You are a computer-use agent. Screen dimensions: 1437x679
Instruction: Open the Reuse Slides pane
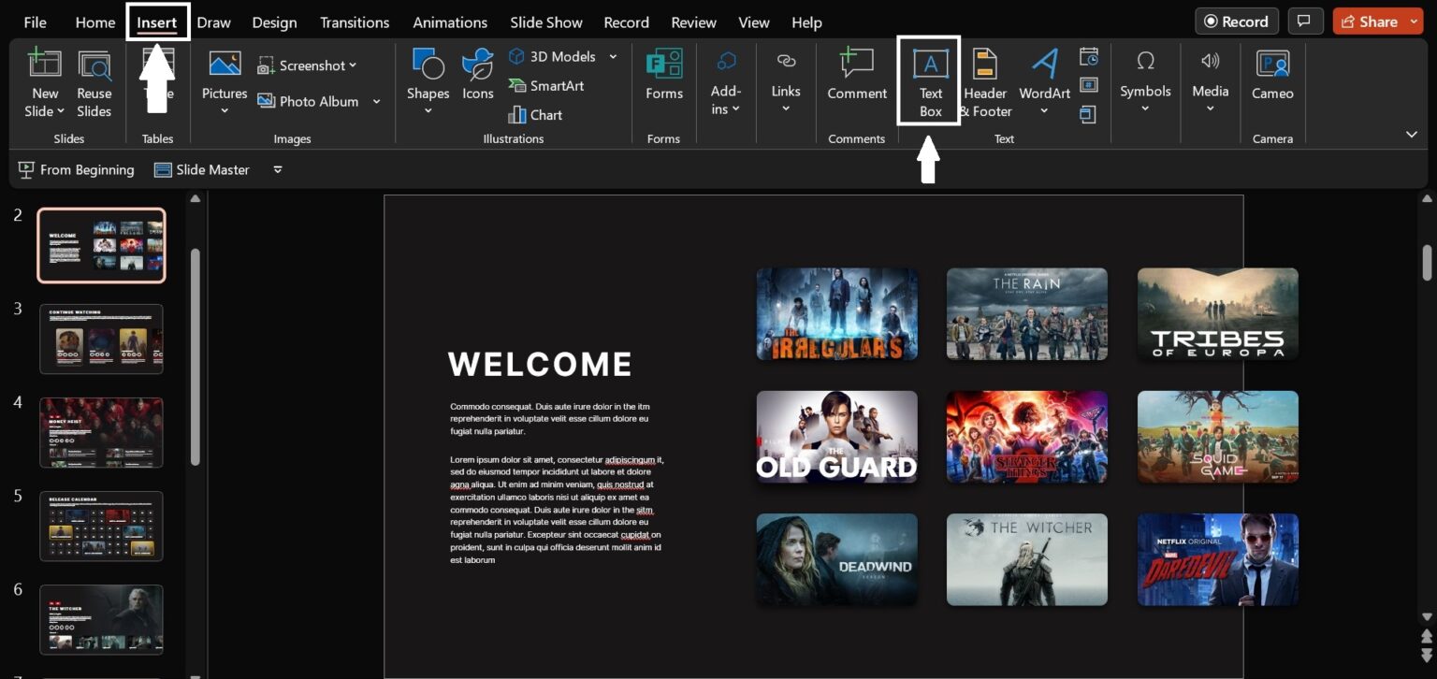(94, 84)
